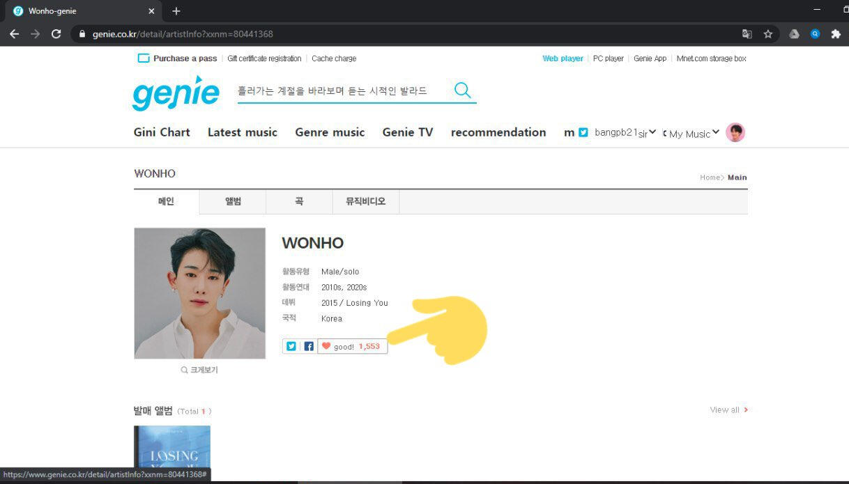Switch to the 앨범 tab

(x=233, y=201)
